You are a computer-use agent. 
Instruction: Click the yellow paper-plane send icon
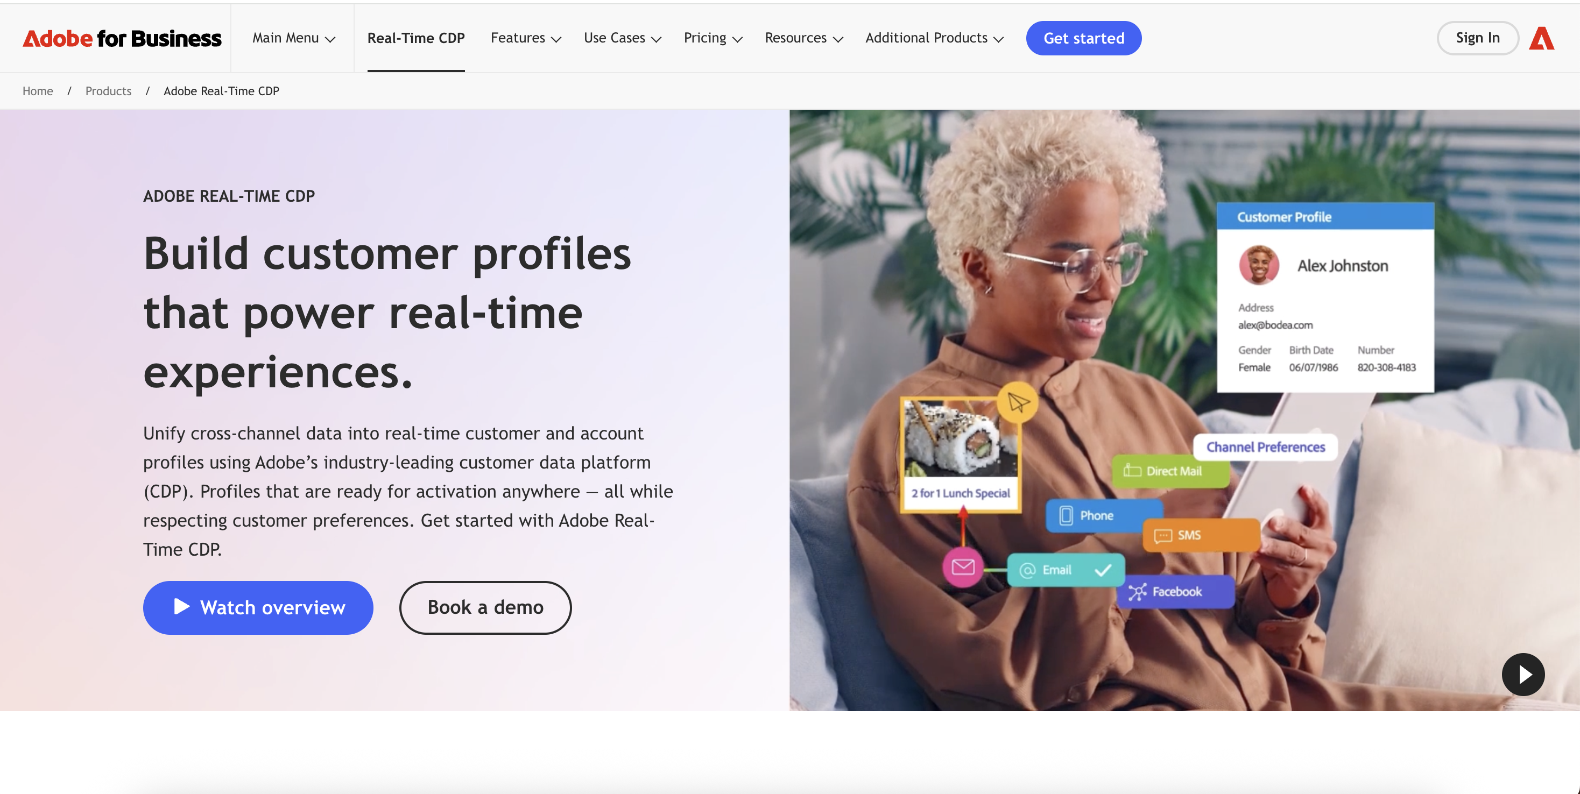(1018, 402)
